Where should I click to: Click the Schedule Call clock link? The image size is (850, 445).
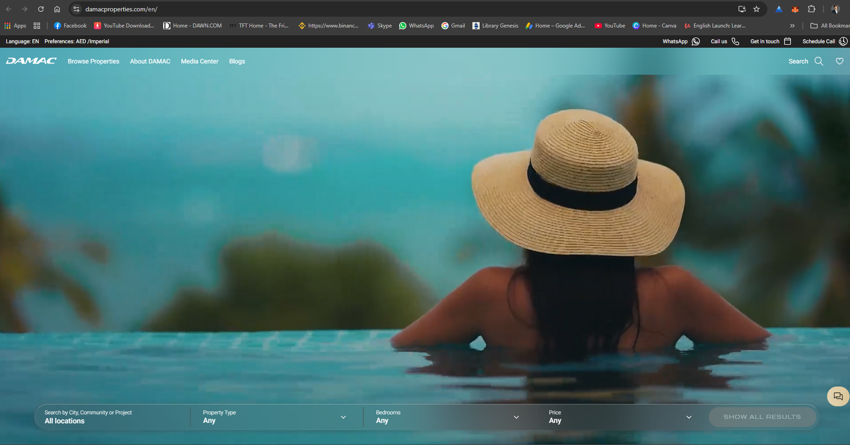click(x=825, y=41)
